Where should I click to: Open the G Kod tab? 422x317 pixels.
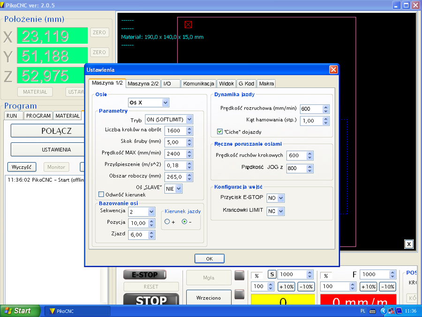point(246,84)
